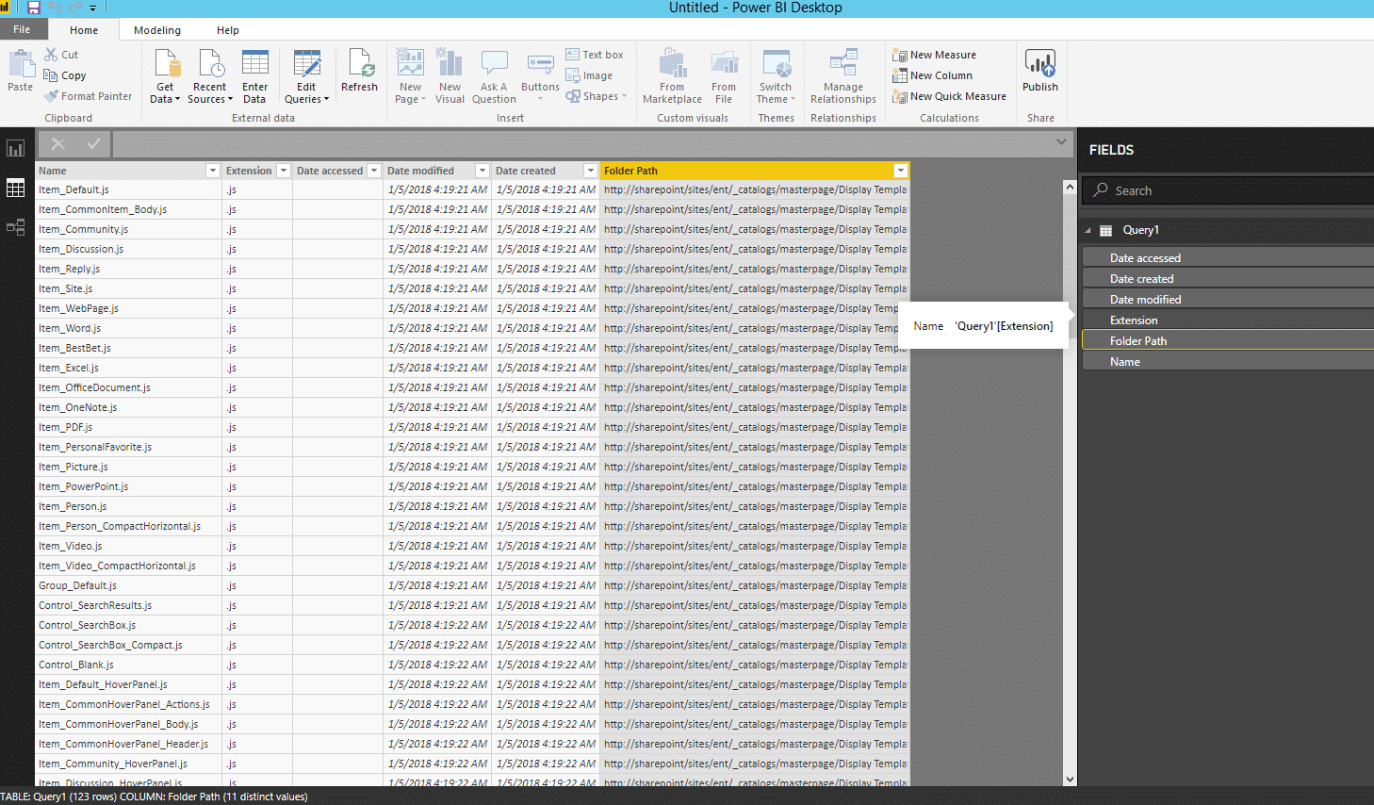Activate the Format Painter brush
The width and height of the screenshot is (1374, 805).
(51, 96)
